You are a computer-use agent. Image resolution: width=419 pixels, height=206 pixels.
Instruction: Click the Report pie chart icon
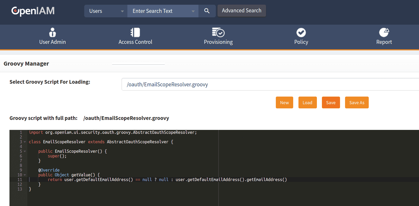pos(384,33)
